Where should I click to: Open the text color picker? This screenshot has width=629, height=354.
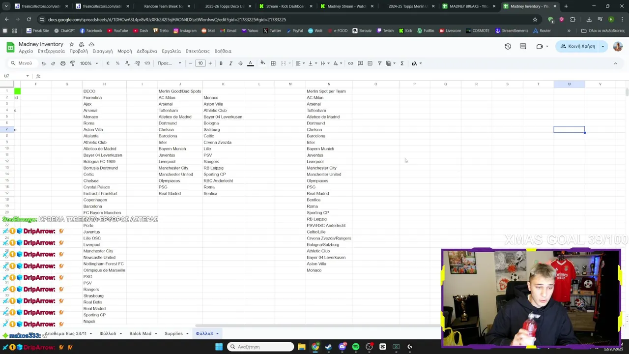[250, 63]
